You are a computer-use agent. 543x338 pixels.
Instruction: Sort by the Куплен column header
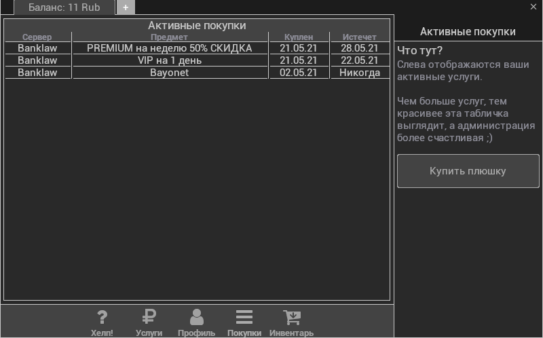point(299,37)
